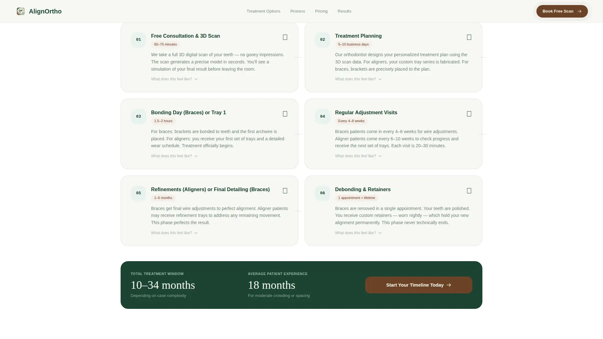
Task: Click the step 04 number badge
Action: point(323,116)
